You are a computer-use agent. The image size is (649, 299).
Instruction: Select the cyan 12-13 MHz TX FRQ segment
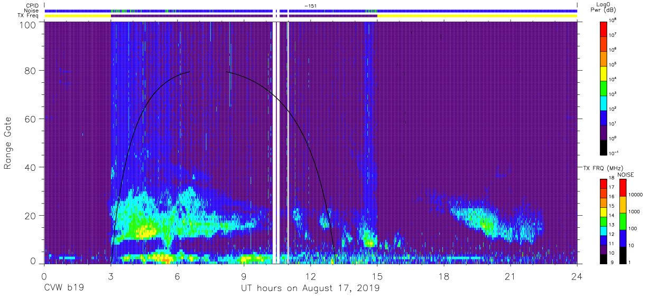point(604,230)
